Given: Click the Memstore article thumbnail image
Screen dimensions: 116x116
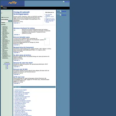Looking at the screenshot, I should pyautogui.click(x=18, y=31).
